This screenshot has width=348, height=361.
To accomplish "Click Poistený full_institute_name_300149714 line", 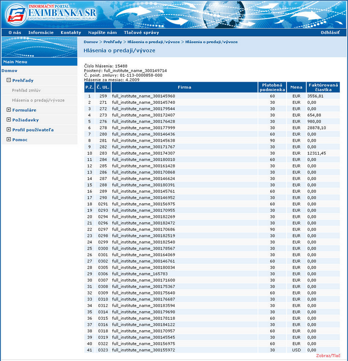I will 125,71.
